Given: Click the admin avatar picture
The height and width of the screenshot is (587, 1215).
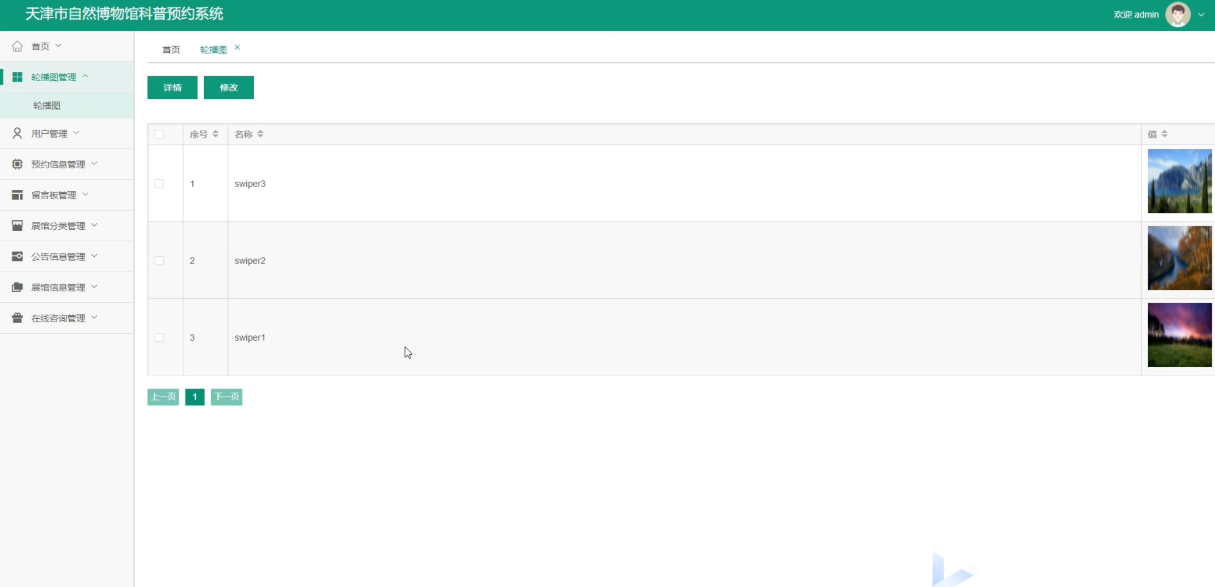Looking at the screenshot, I should point(1177,14).
